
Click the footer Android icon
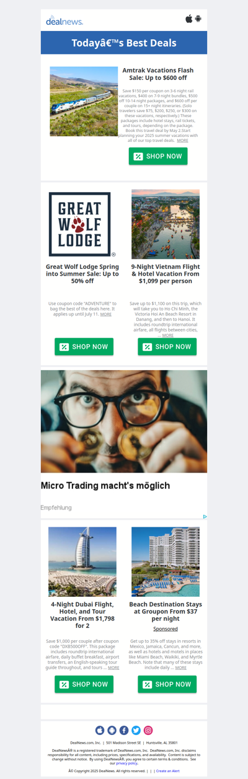coord(112,731)
